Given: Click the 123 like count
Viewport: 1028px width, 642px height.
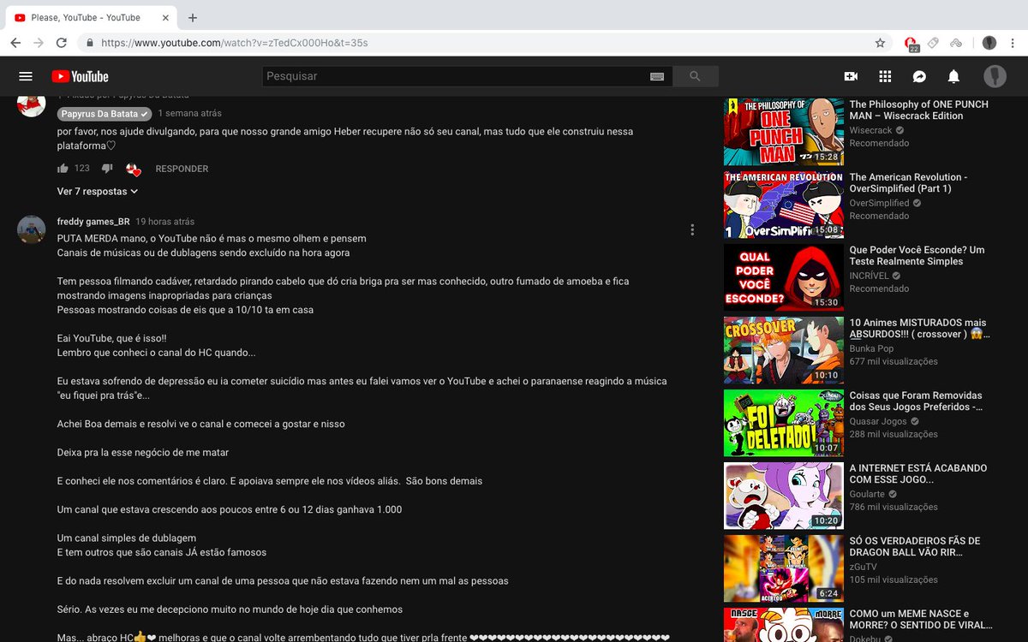Looking at the screenshot, I should [82, 169].
